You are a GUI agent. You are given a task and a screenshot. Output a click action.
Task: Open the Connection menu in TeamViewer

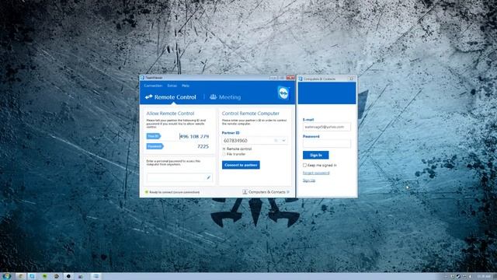(153, 86)
